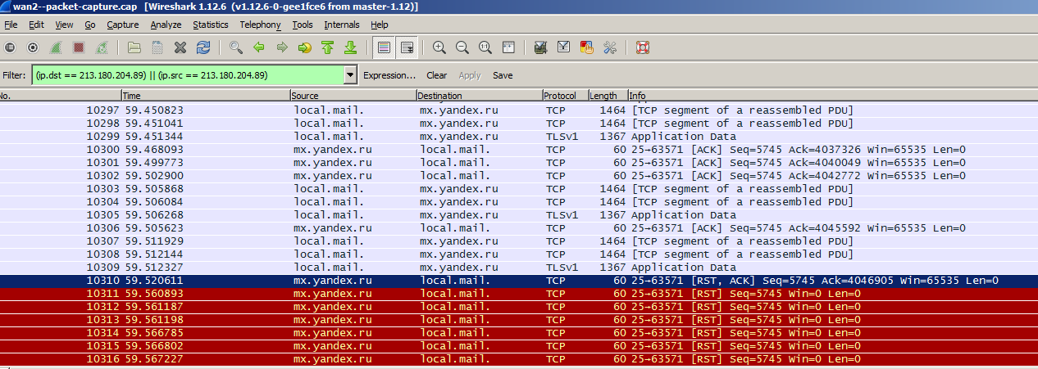This screenshot has width=1038, height=369.
Task: Select packet 10302 with Ack=4042772
Action: point(519,175)
